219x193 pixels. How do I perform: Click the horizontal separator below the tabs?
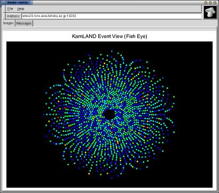tap(109, 29)
